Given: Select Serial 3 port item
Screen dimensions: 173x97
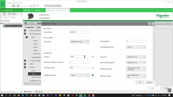Looking at the screenshot, I should [x=35, y=47].
